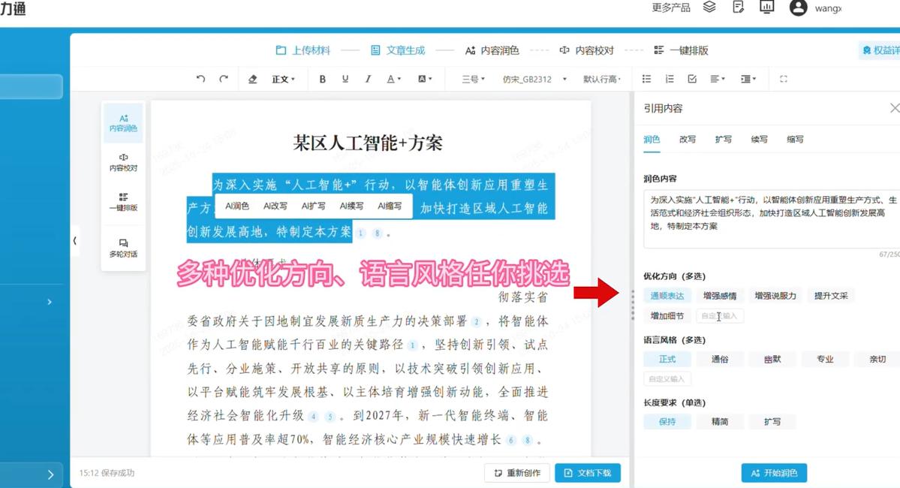Switch to the 扩写 tab
The image size is (900, 488).
tap(723, 139)
